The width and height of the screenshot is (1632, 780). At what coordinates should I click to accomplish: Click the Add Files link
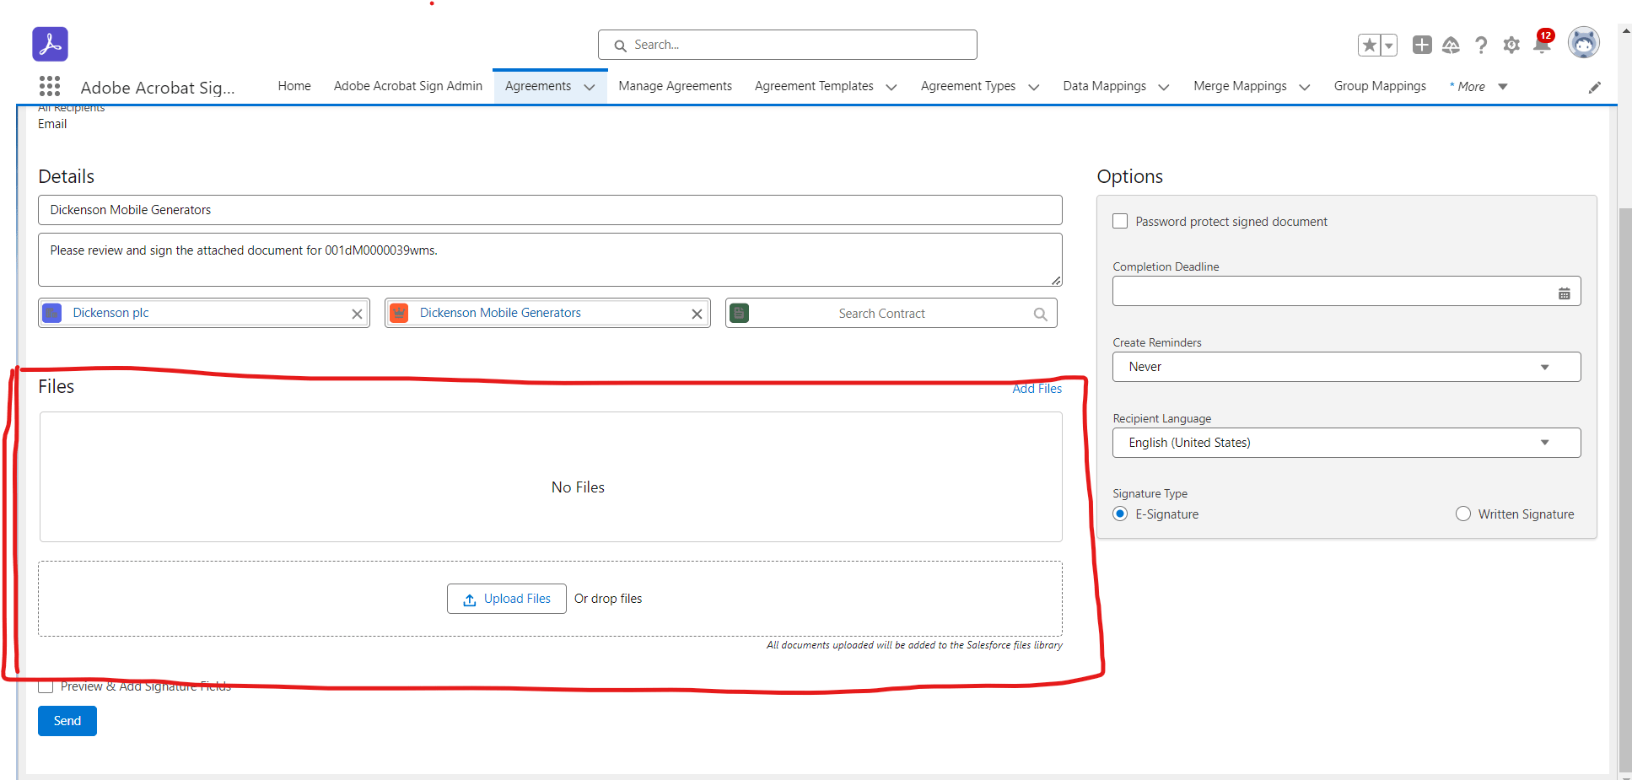(1037, 388)
